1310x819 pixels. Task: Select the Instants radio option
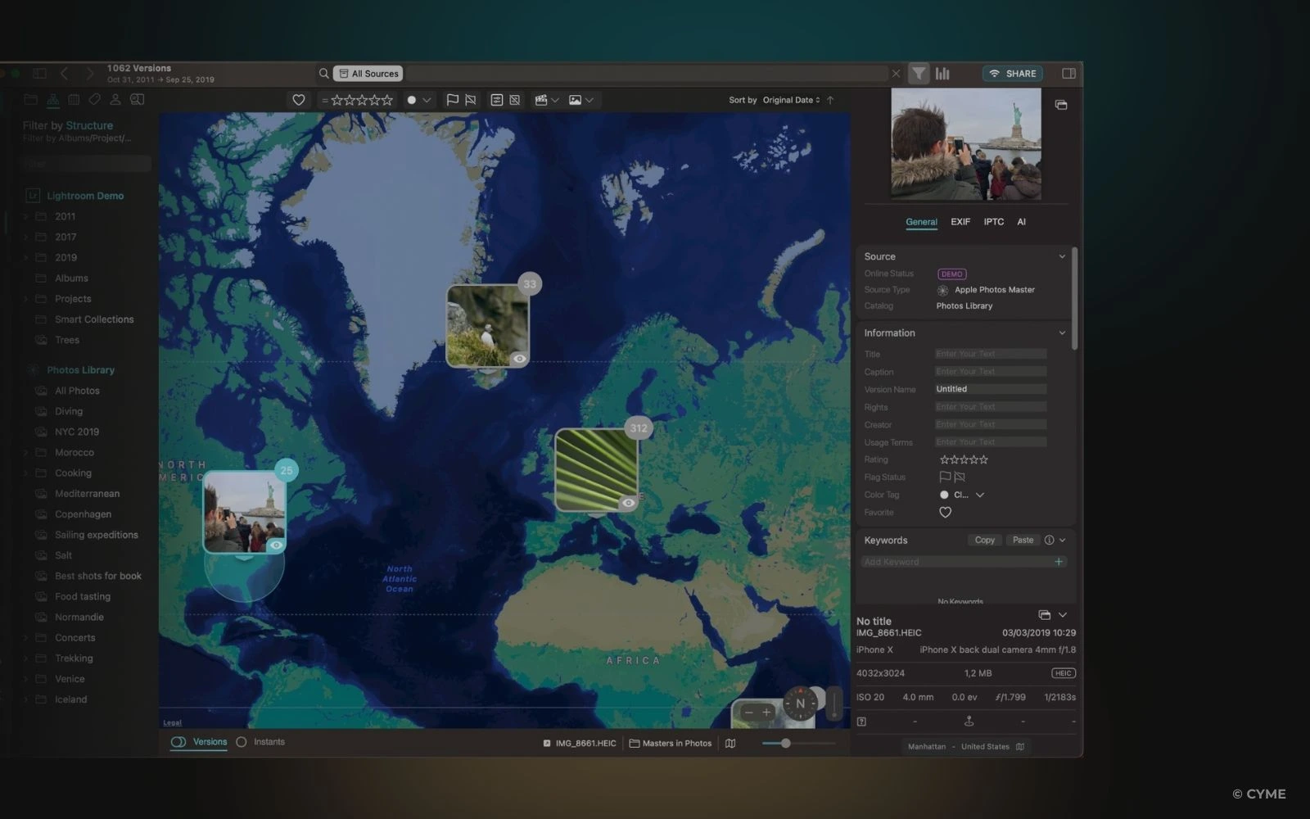[242, 742]
